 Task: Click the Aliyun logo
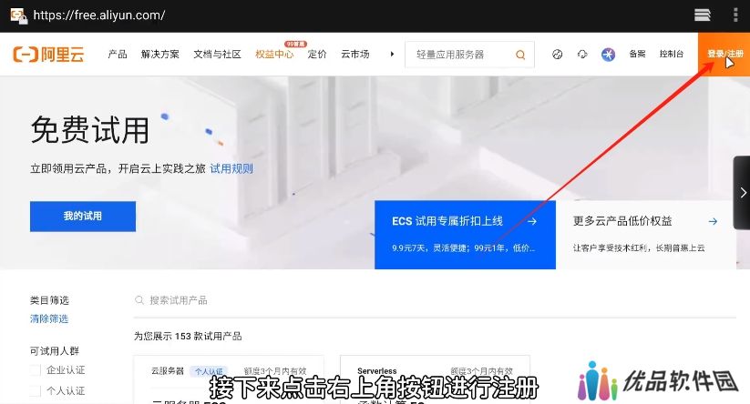(48, 55)
